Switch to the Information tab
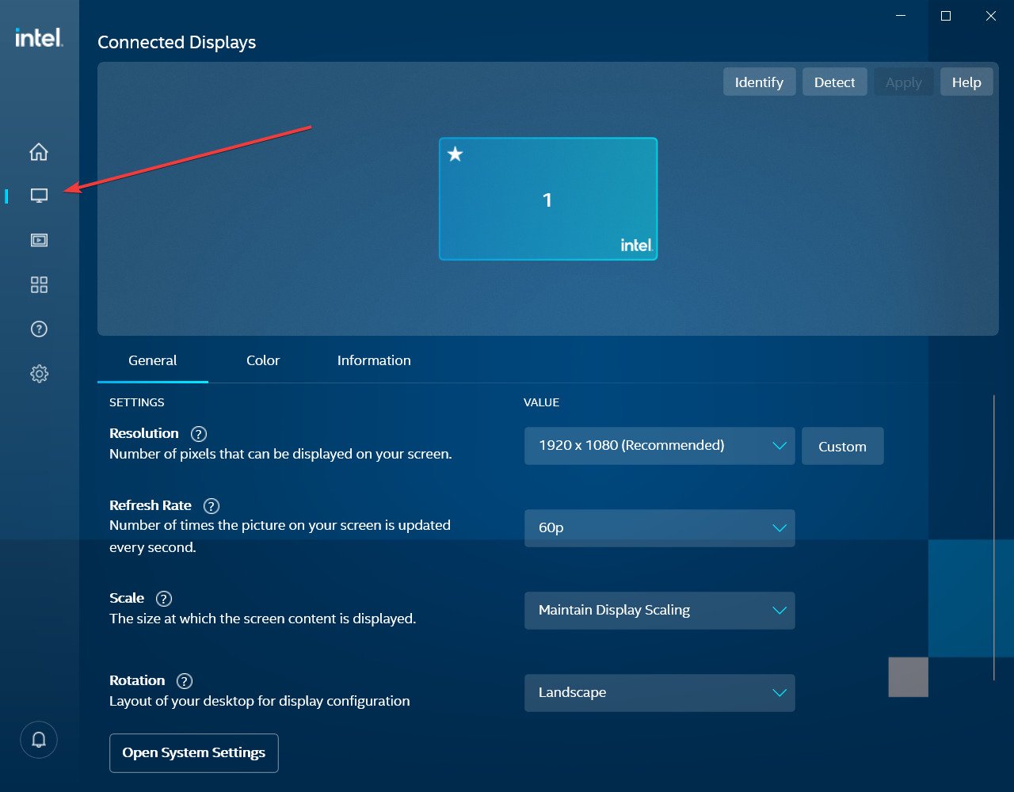 point(374,360)
